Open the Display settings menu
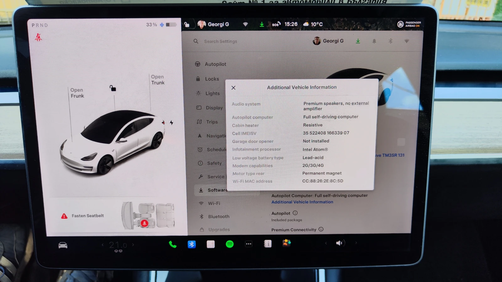 tap(209, 108)
